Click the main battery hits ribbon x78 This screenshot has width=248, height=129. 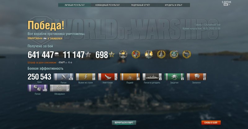tap(64, 77)
